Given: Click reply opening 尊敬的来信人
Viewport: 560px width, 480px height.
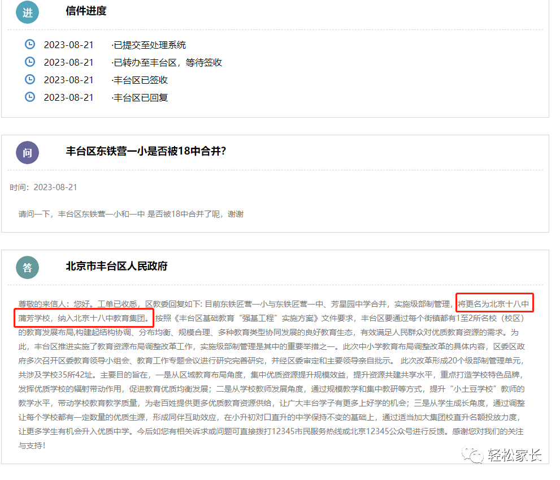Looking at the screenshot, I should (42, 304).
